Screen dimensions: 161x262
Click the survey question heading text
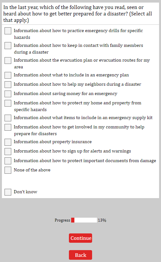pos(78,14)
